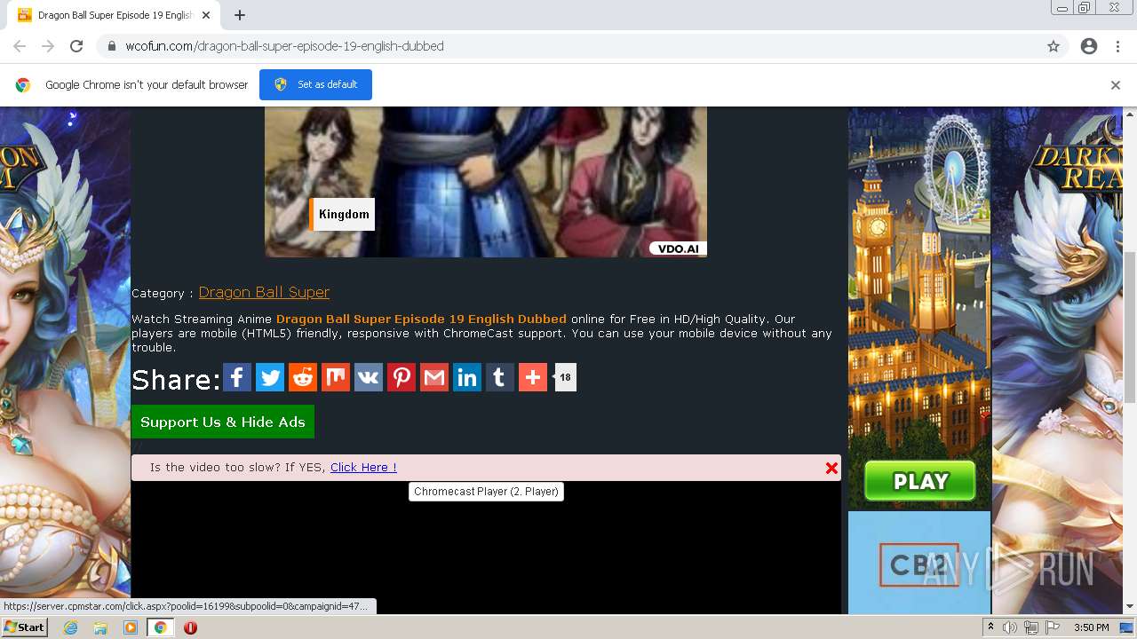Open a new browser tab
The width and height of the screenshot is (1137, 639).
pos(240,15)
